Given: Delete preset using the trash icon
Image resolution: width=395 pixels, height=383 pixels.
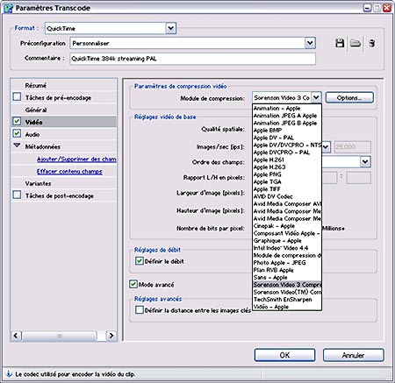Looking at the screenshot, I should [372, 43].
